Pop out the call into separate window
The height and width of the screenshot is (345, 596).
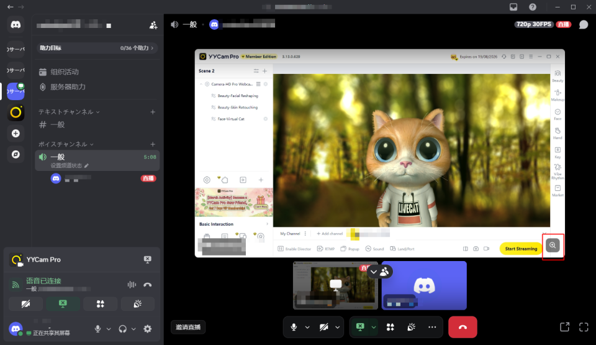564,327
